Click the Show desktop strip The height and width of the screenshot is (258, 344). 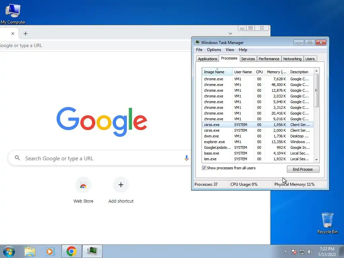click(342, 251)
